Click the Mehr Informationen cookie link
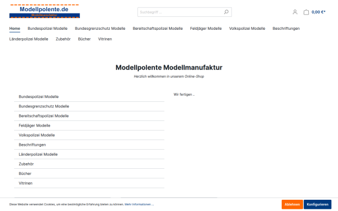The height and width of the screenshot is (211, 338). tap(139, 204)
